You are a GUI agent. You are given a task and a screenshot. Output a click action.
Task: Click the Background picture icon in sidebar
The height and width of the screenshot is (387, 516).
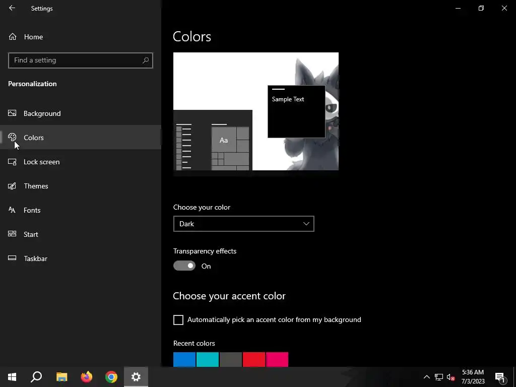tap(12, 113)
